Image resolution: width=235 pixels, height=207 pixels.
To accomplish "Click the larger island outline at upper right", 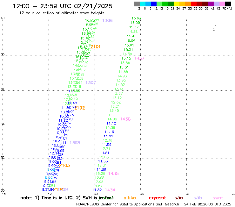I will pos(214,29).
